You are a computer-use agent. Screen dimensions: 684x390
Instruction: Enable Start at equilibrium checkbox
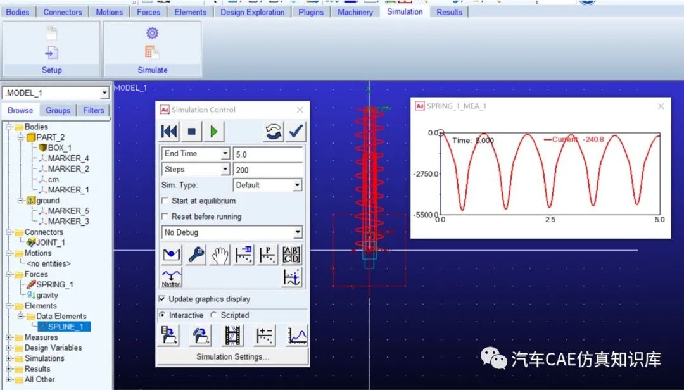pyautogui.click(x=165, y=201)
